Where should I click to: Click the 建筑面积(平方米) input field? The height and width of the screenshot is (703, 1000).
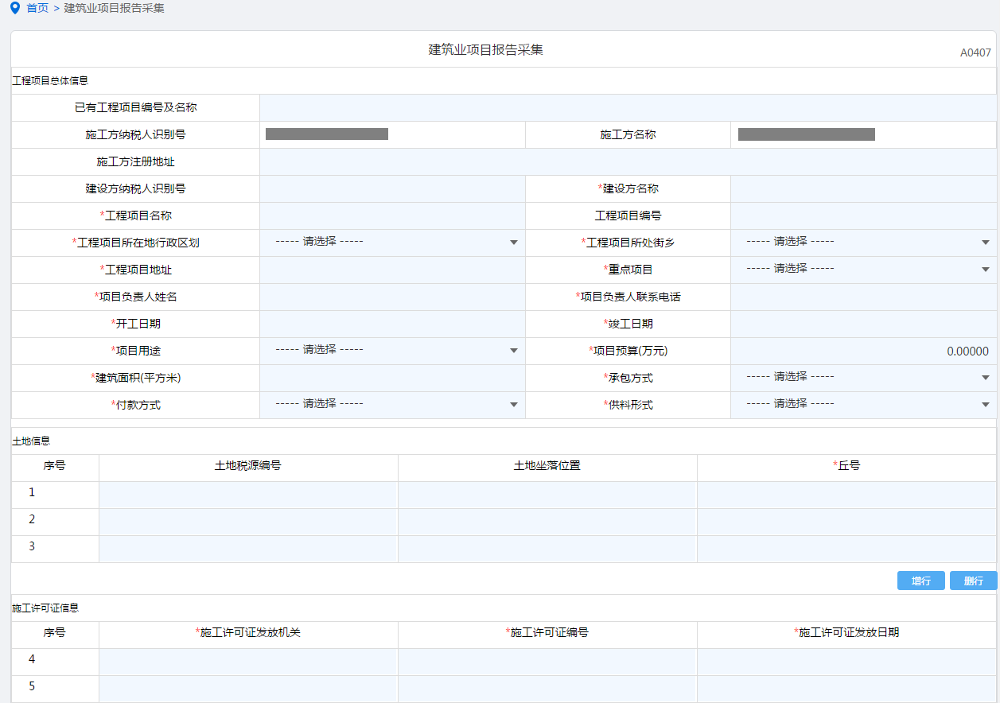click(392, 379)
